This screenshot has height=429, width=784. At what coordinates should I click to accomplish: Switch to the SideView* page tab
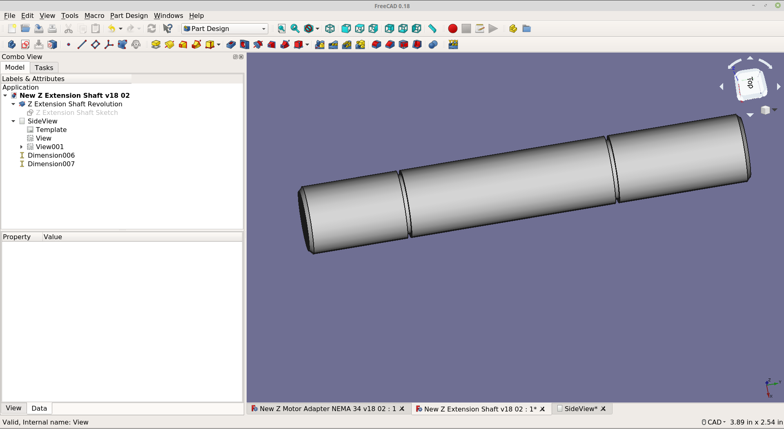[x=581, y=409]
